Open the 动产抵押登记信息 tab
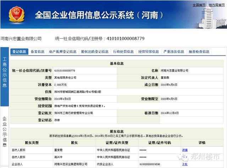 click(62, 52)
